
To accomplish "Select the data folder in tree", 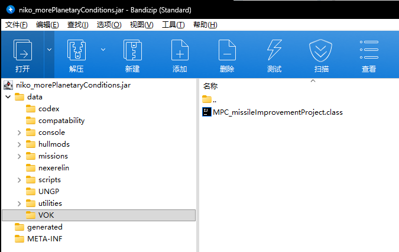I will [x=35, y=97].
